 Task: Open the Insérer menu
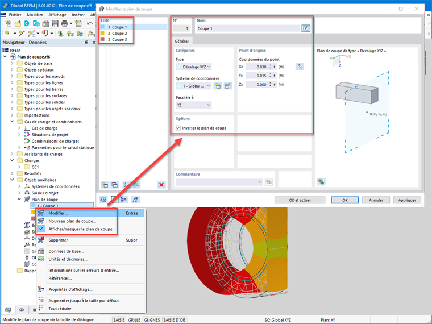78,15
